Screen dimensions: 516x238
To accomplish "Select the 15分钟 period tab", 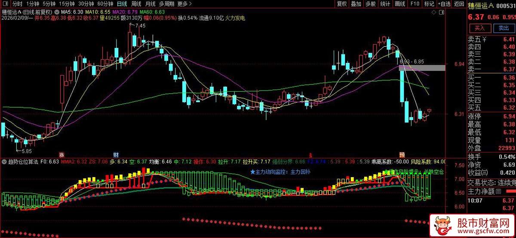I will pos(67,4).
